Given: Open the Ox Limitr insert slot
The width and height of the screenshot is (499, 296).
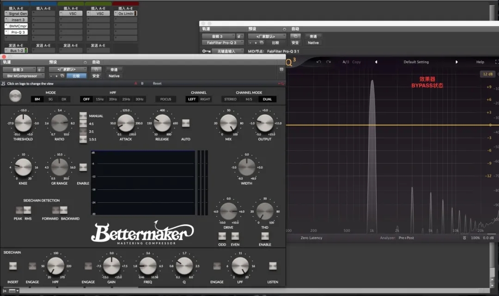Looking at the screenshot, I should click(125, 14).
